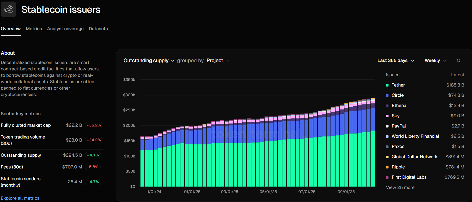Viewport: 472px width, 202px height.
Task: Toggle Ethena series in legend
Action: tap(399, 105)
